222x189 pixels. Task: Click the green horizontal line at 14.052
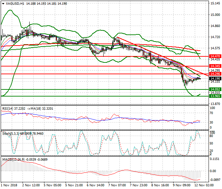pyautogui.click(x=101, y=89)
